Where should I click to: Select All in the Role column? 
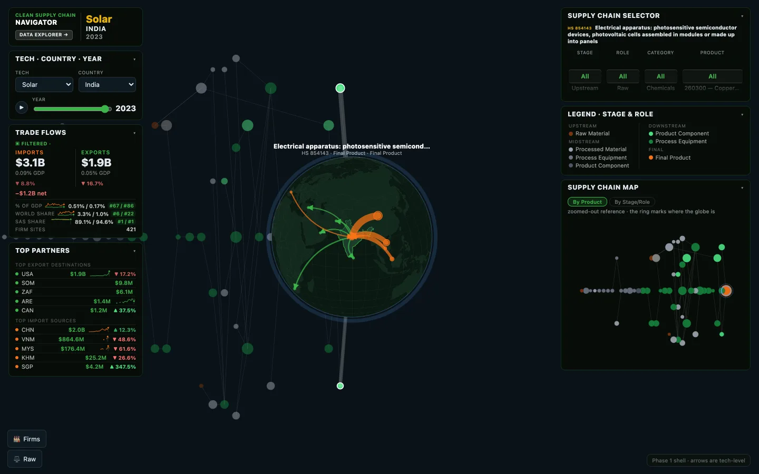point(623,76)
